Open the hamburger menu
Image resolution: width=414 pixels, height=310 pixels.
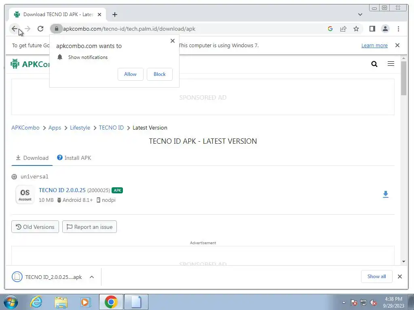(x=391, y=64)
